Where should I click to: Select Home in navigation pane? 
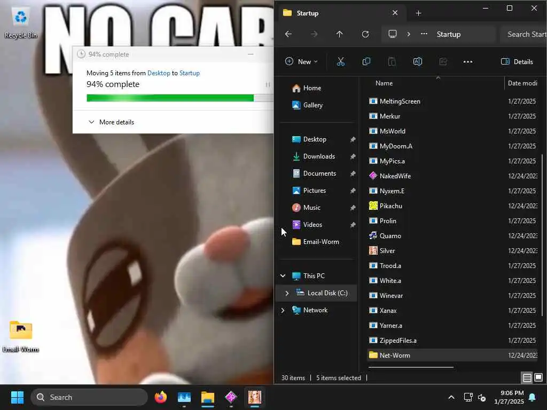312,88
